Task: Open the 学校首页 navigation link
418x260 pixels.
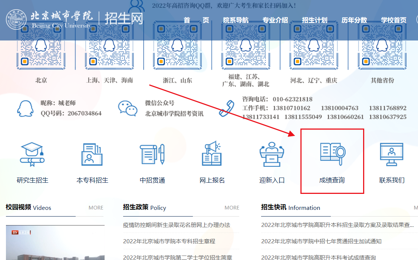Action: [x=394, y=20]
